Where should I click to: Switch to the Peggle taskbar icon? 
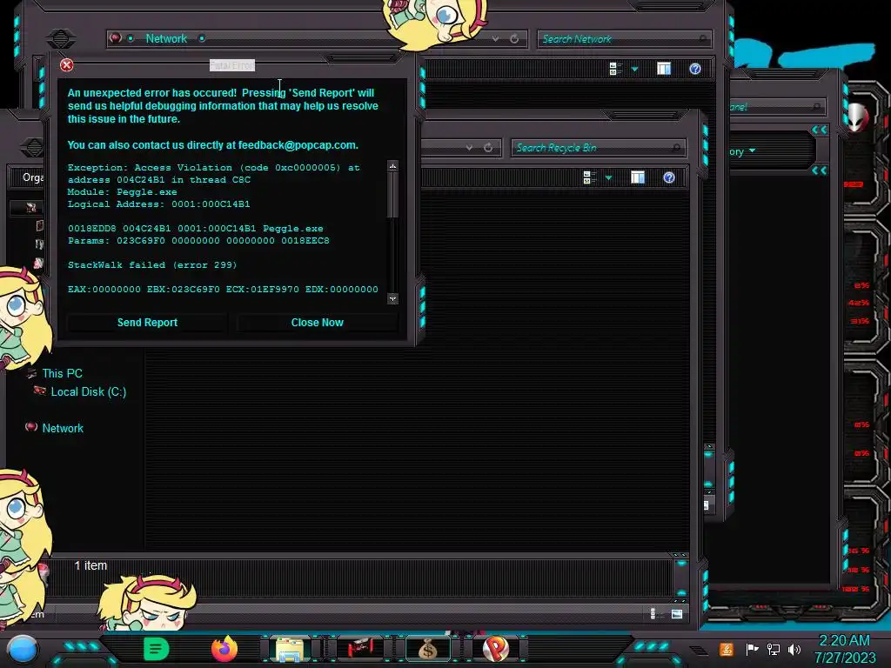point(495,649)
